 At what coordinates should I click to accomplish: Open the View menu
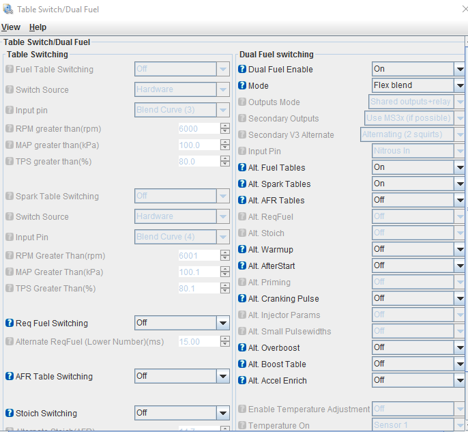tap(11, 27)
